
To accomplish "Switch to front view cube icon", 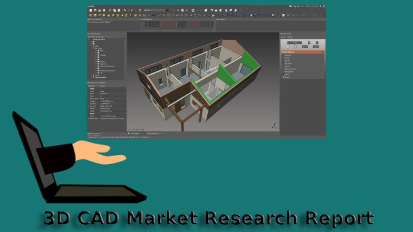I will tap(212, 10).
